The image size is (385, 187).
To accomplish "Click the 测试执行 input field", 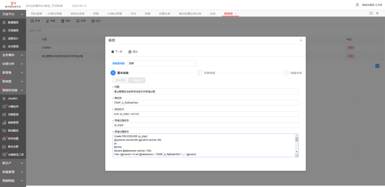I will click(206, 114).
